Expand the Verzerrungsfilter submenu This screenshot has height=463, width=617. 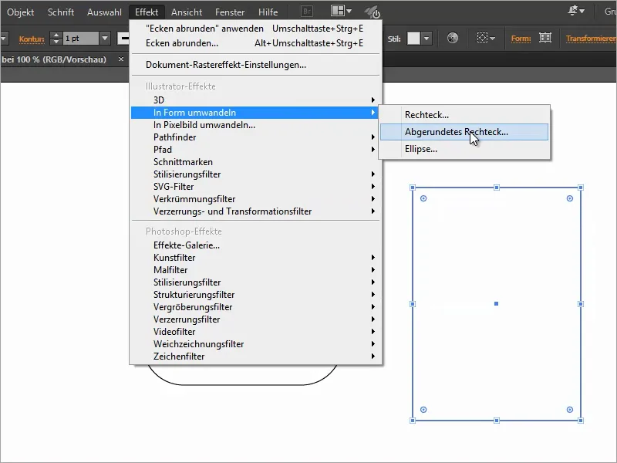(x=255, y=319)
